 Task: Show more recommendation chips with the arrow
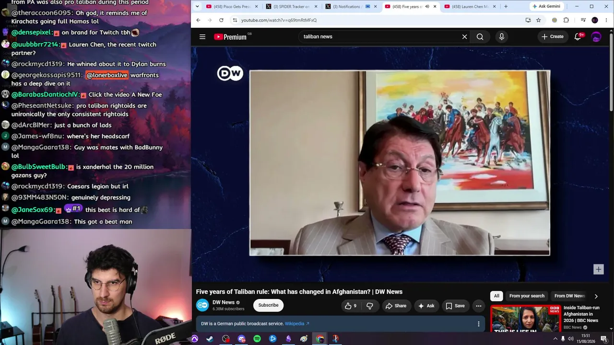coord(596,296)
